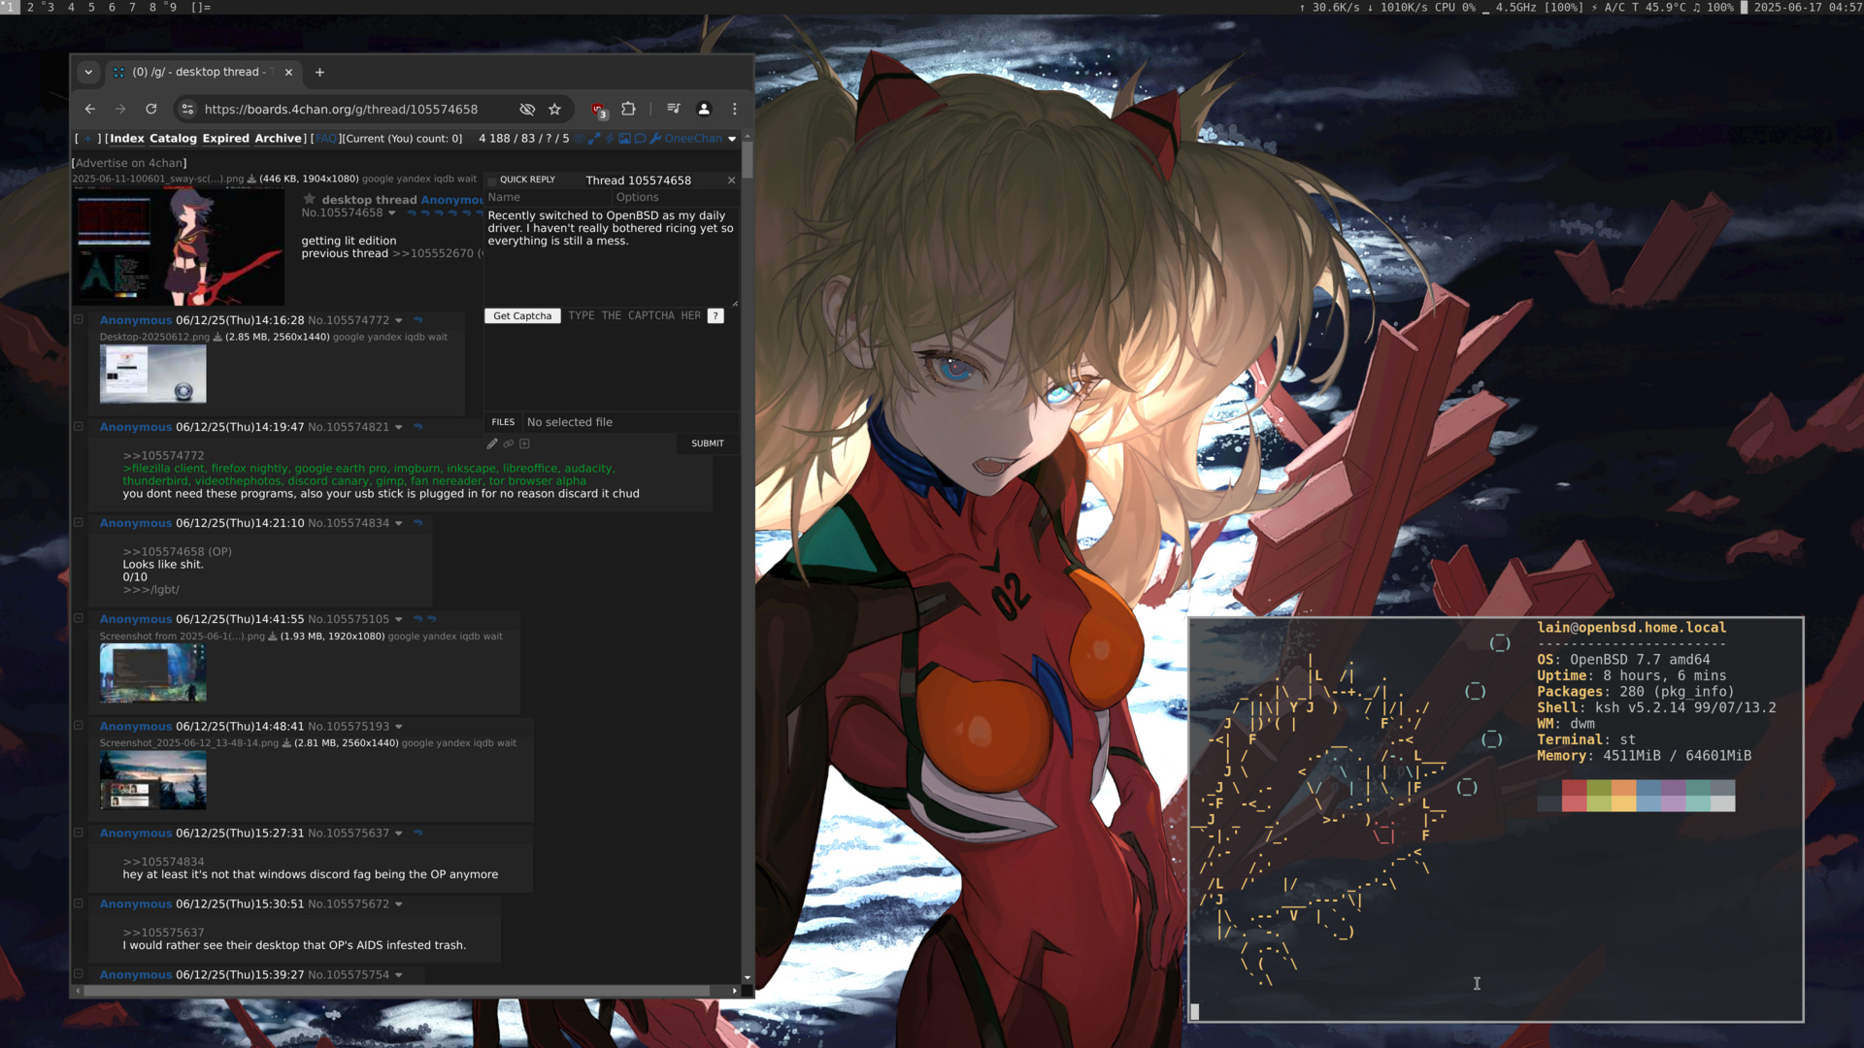
Task: Open a new browser tab with plus
Action: [319, 72]
